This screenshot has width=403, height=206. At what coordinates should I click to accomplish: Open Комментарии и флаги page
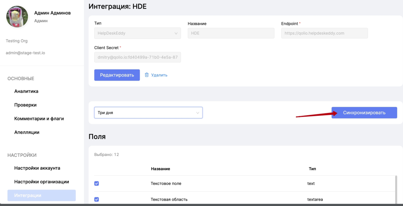[x=39, y=118]
